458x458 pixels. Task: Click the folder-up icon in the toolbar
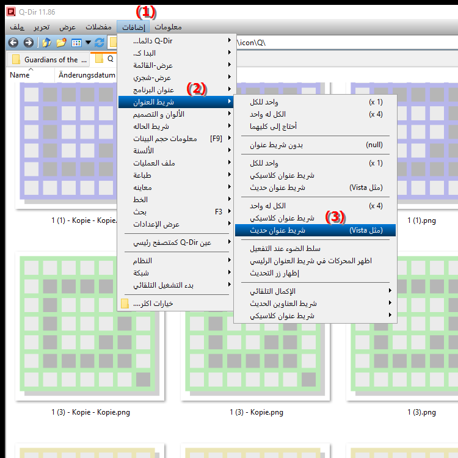click(46, 43)
